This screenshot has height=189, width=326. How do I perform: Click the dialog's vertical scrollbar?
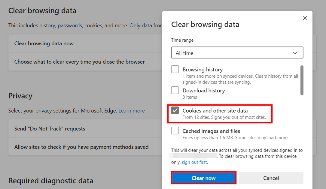pyautogui.click(x=302, y=80)
